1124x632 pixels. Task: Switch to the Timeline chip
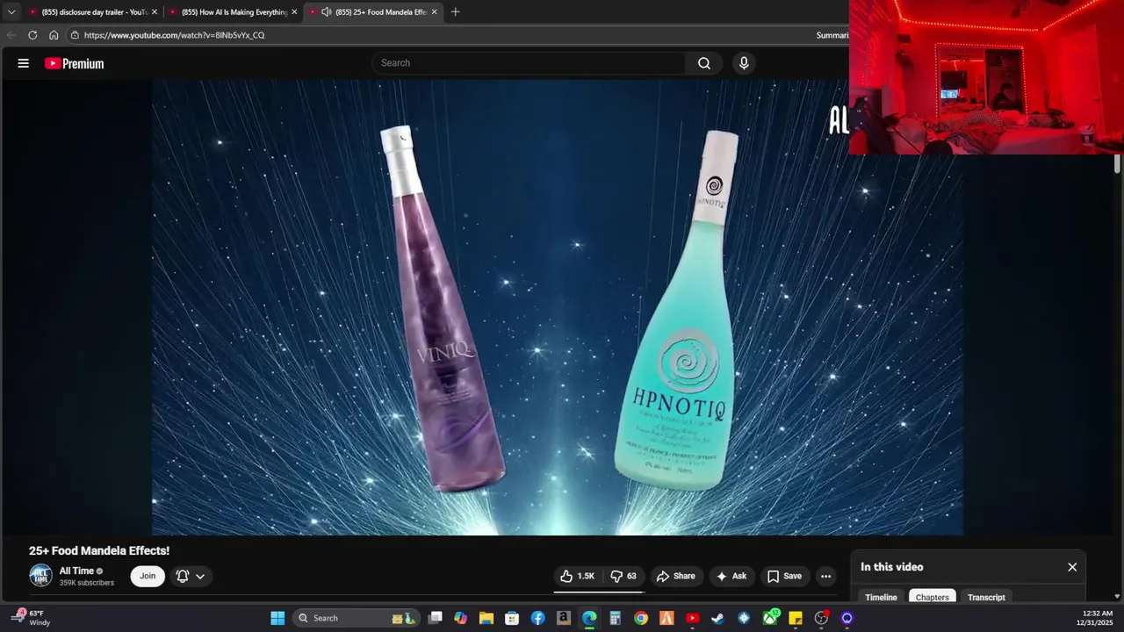[881, 597]
